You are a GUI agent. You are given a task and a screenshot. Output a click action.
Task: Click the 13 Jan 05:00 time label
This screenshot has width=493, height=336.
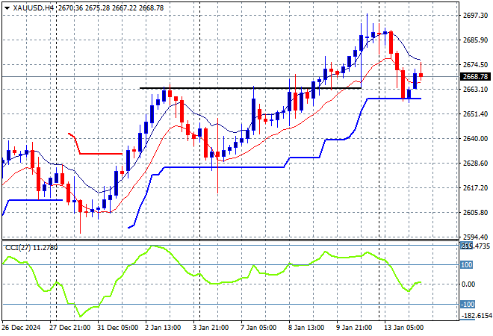403,328
